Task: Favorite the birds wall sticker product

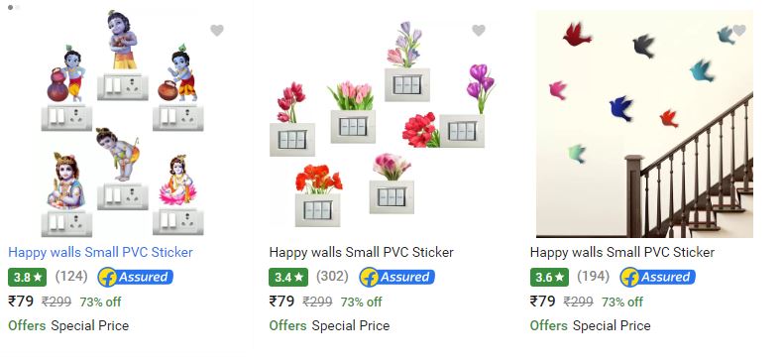Action: click(739, 31)
